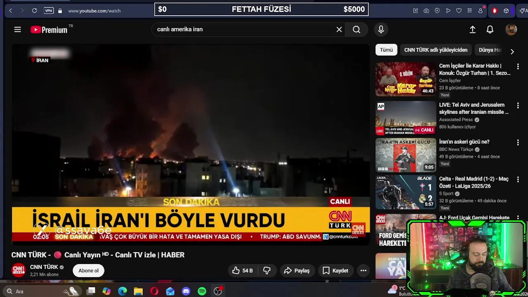
Task: Open the upload/create icon in header
Action: tap(473, 29)
